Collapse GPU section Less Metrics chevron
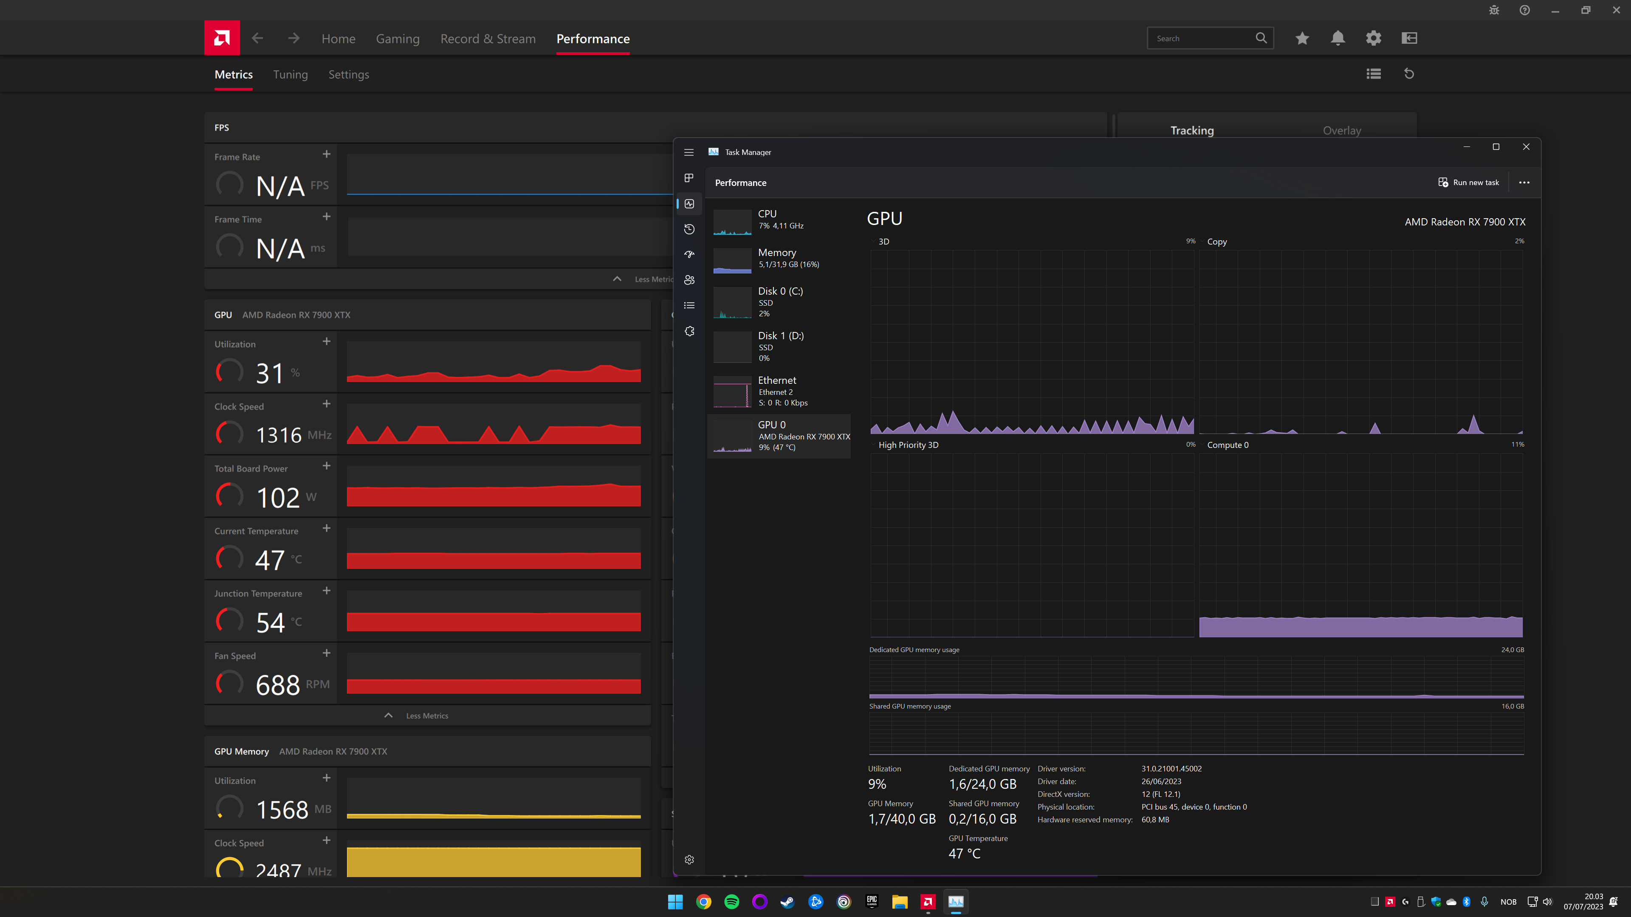The height and width of the screenshot is (917, 1631). (x=389, y=716)
